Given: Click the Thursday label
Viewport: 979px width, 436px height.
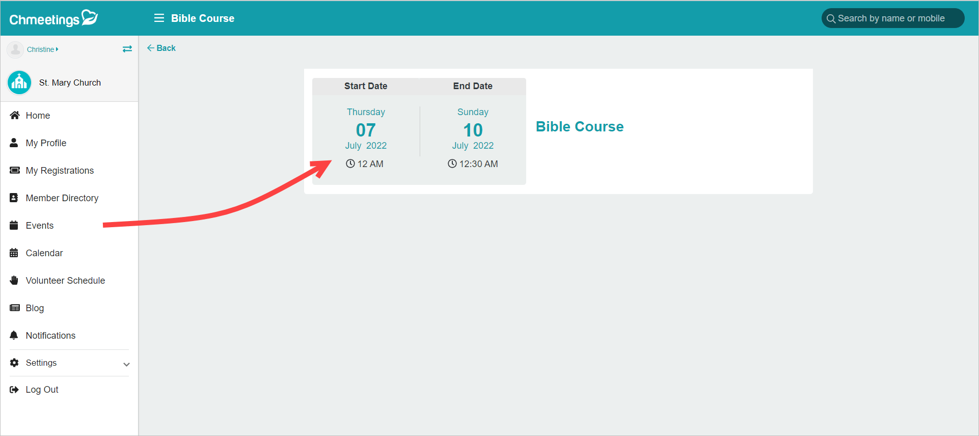Looking at the screenshot, I should 366,112.
